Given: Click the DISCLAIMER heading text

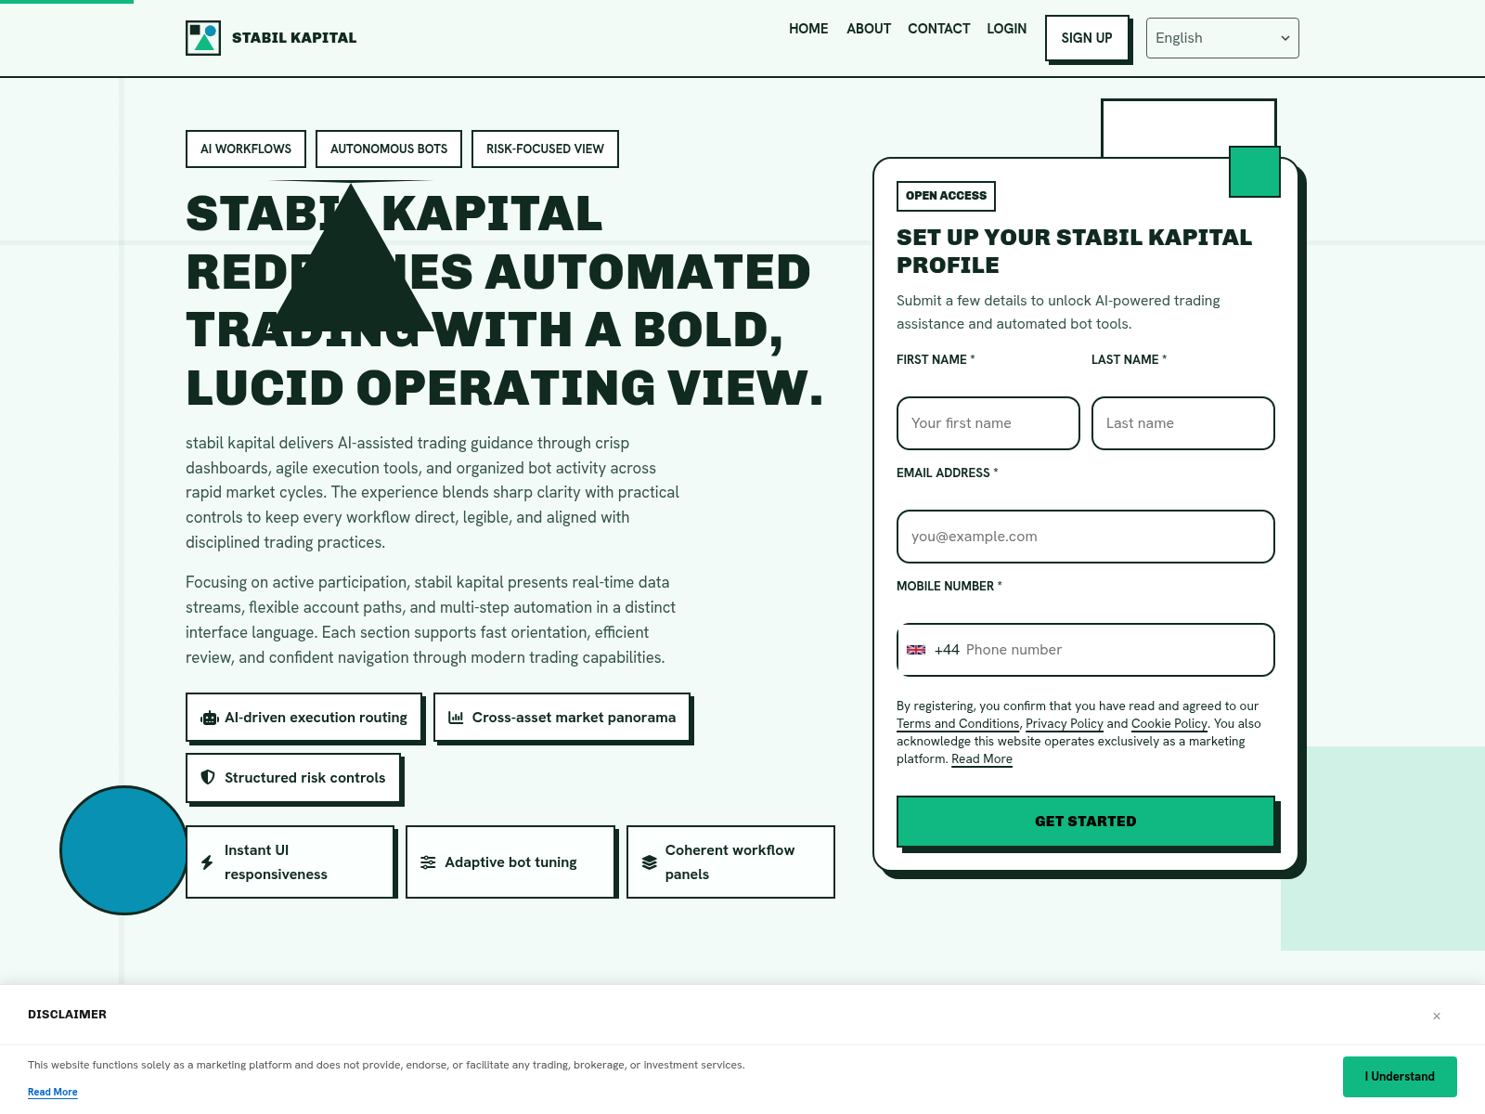Looking at the screenshot, I should 67,1015.
